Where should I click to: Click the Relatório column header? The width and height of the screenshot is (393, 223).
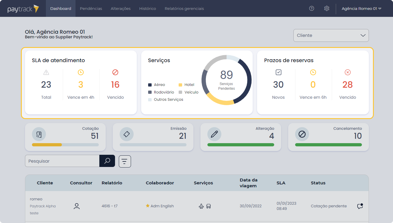coord(112,183)
